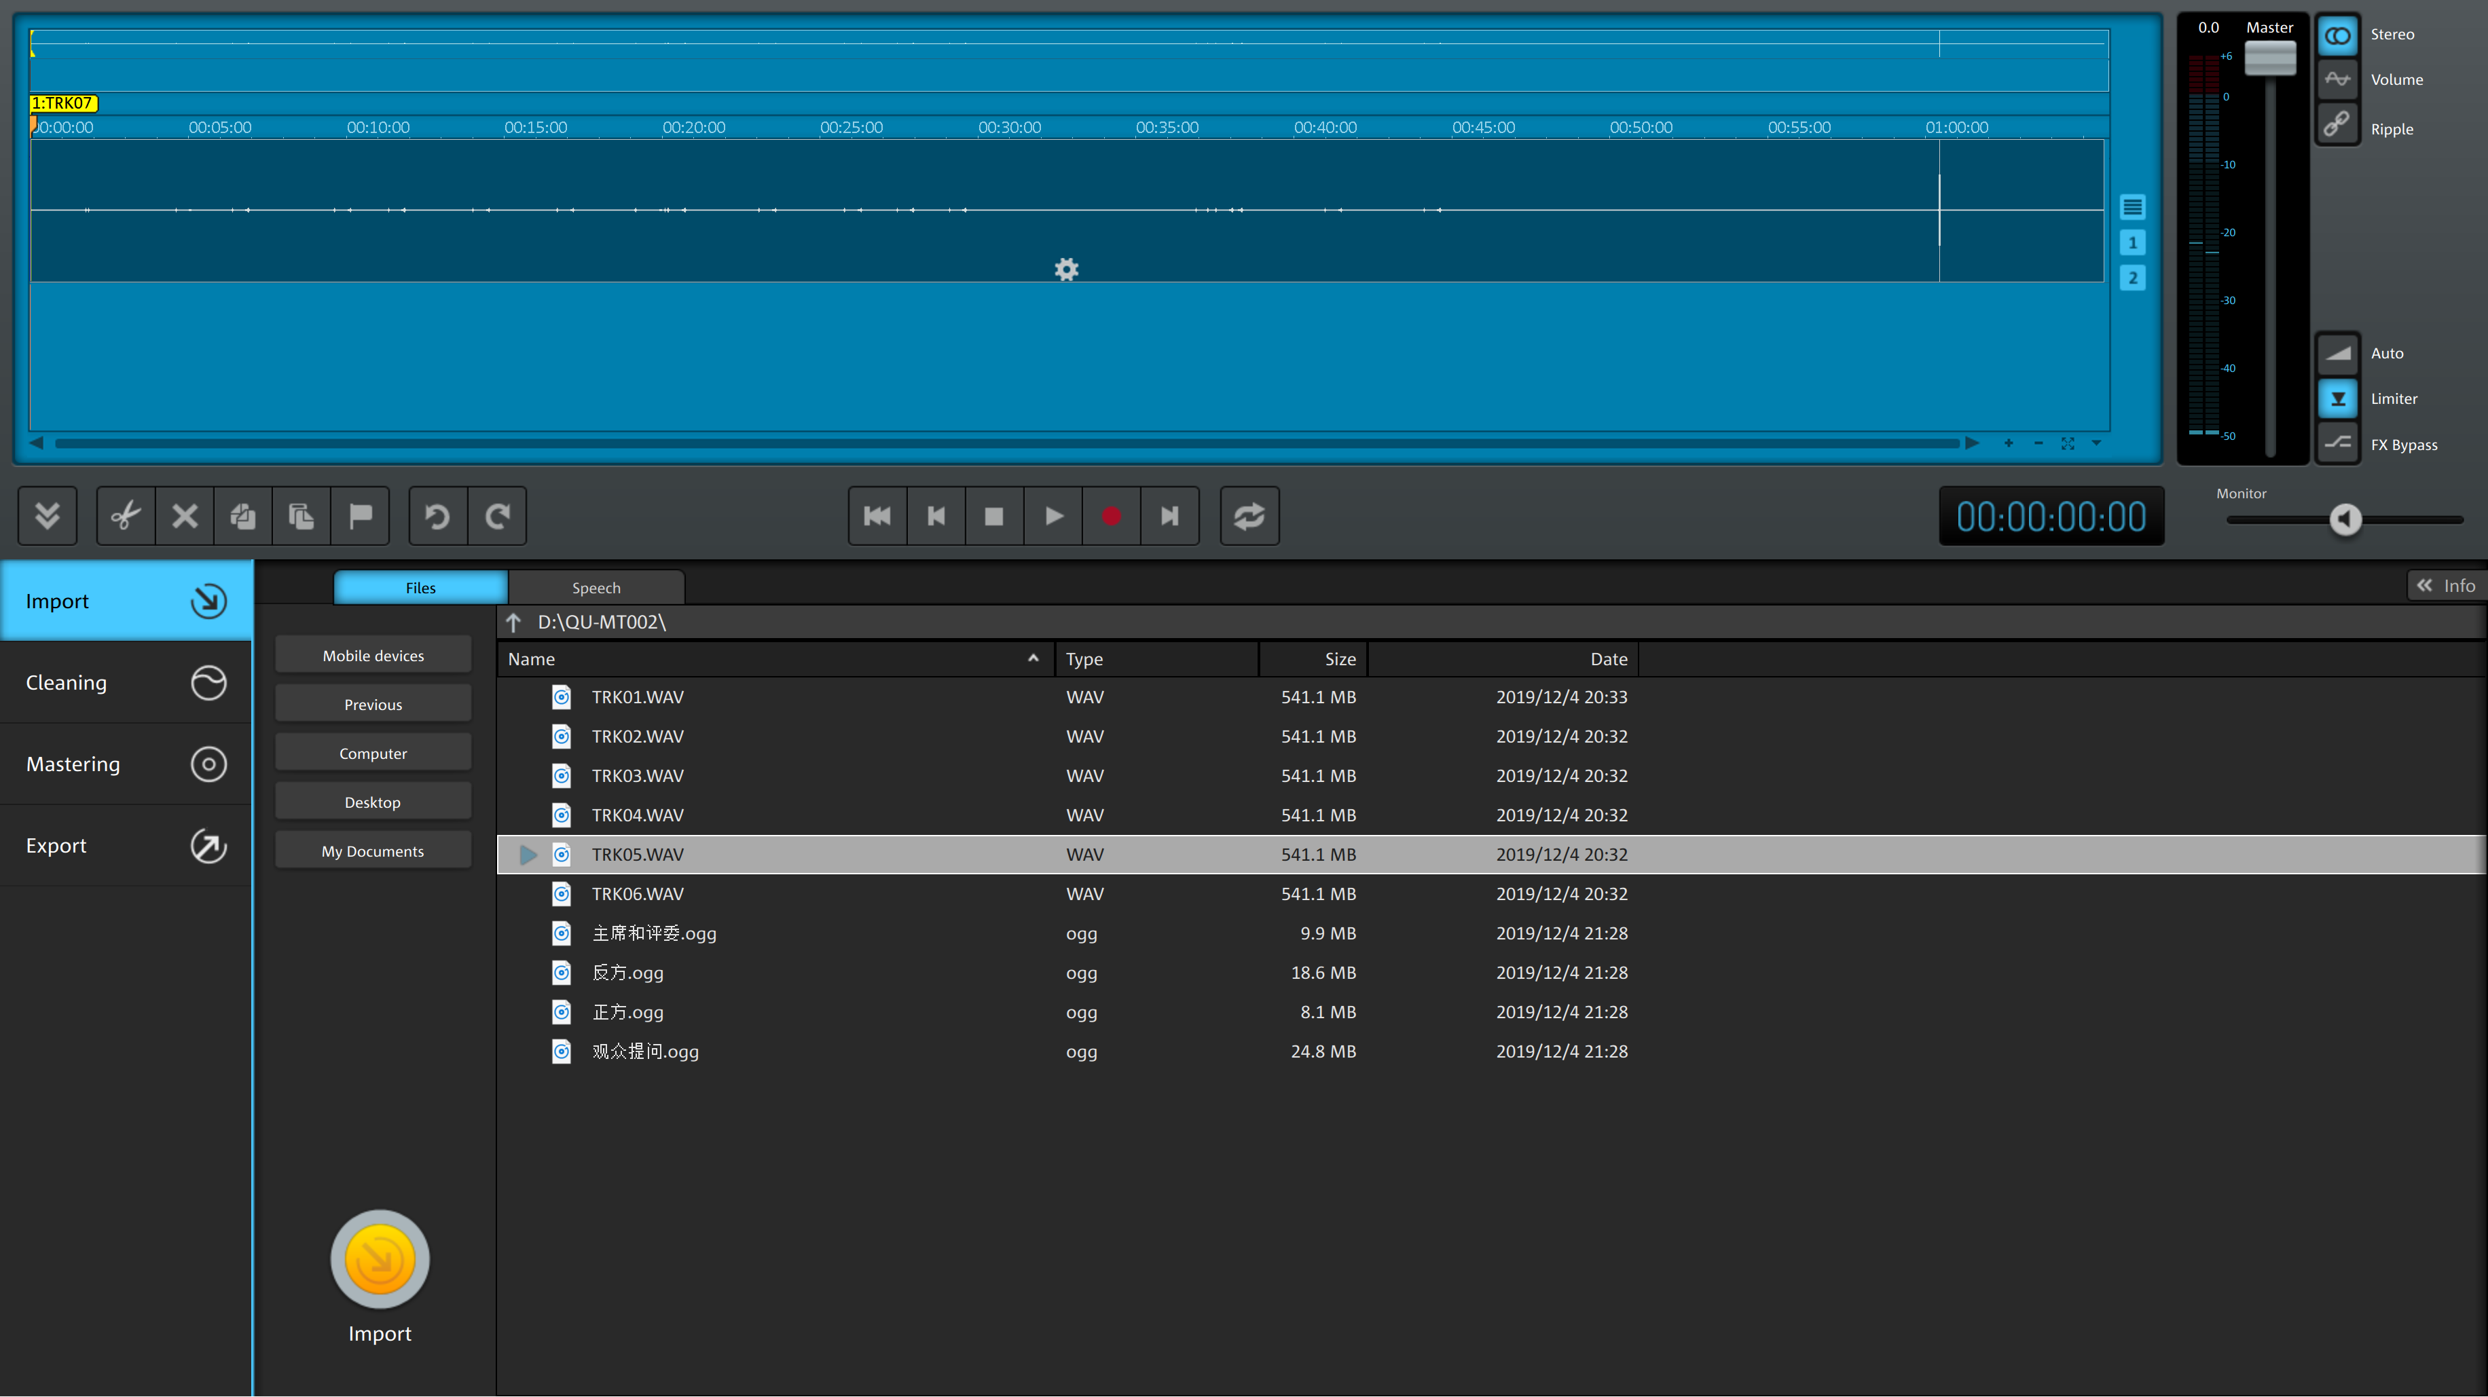
Task: Click the scissors cut tool icon
Action: point(126,517)
